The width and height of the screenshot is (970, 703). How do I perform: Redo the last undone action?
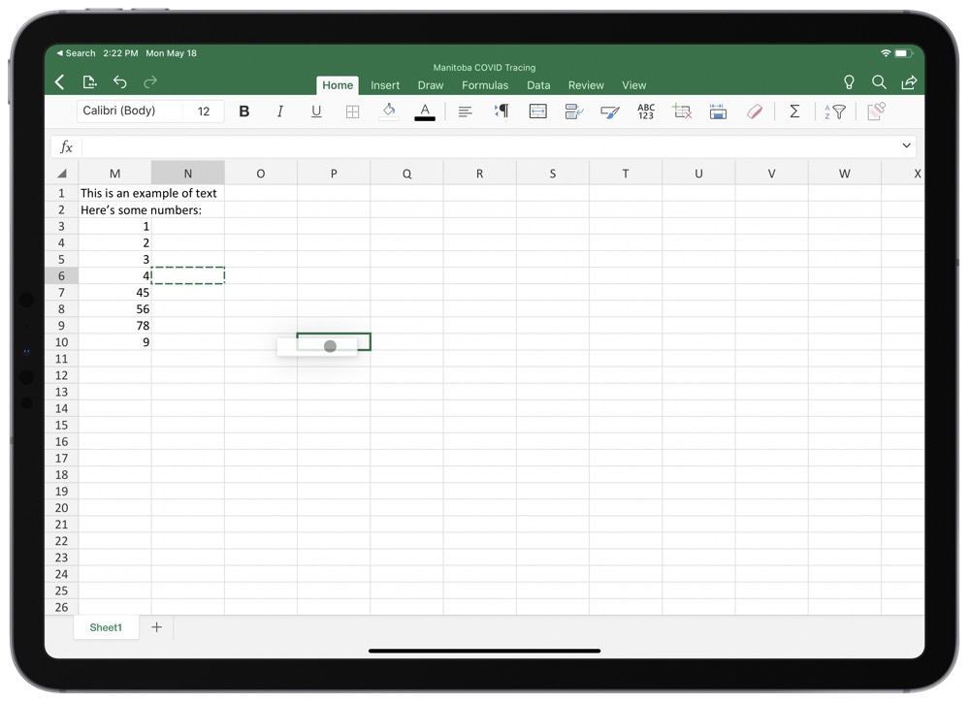(x=150, y=81)
